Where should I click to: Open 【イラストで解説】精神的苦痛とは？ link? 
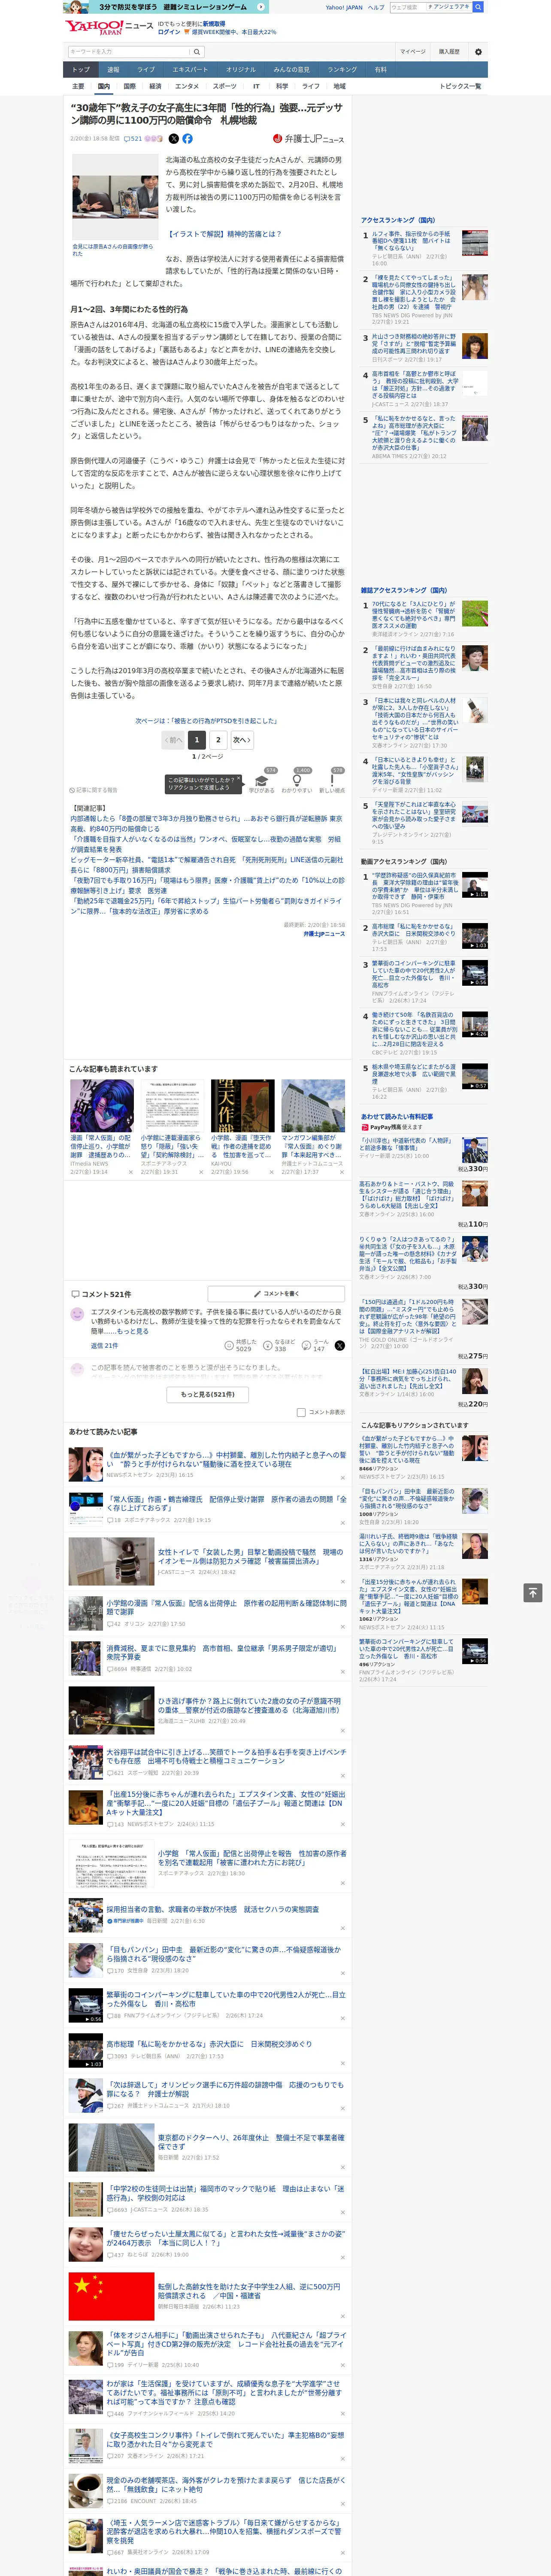pyautogui.click(x=225, y=235)
